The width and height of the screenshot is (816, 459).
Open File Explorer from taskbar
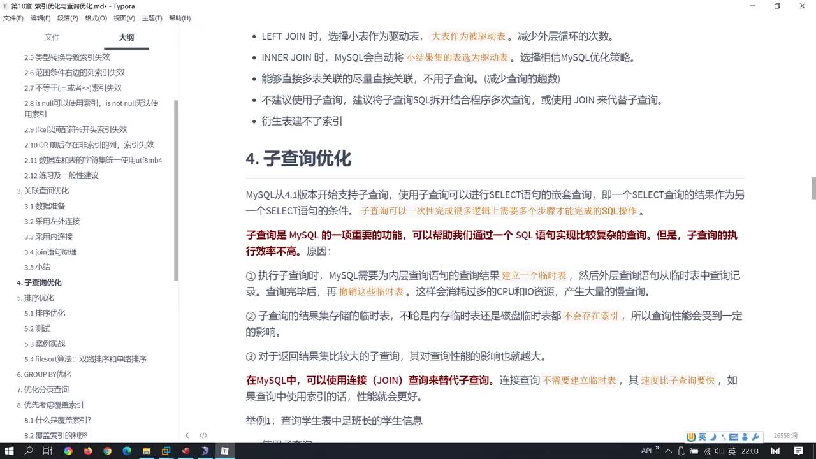(x=146, y=451)
